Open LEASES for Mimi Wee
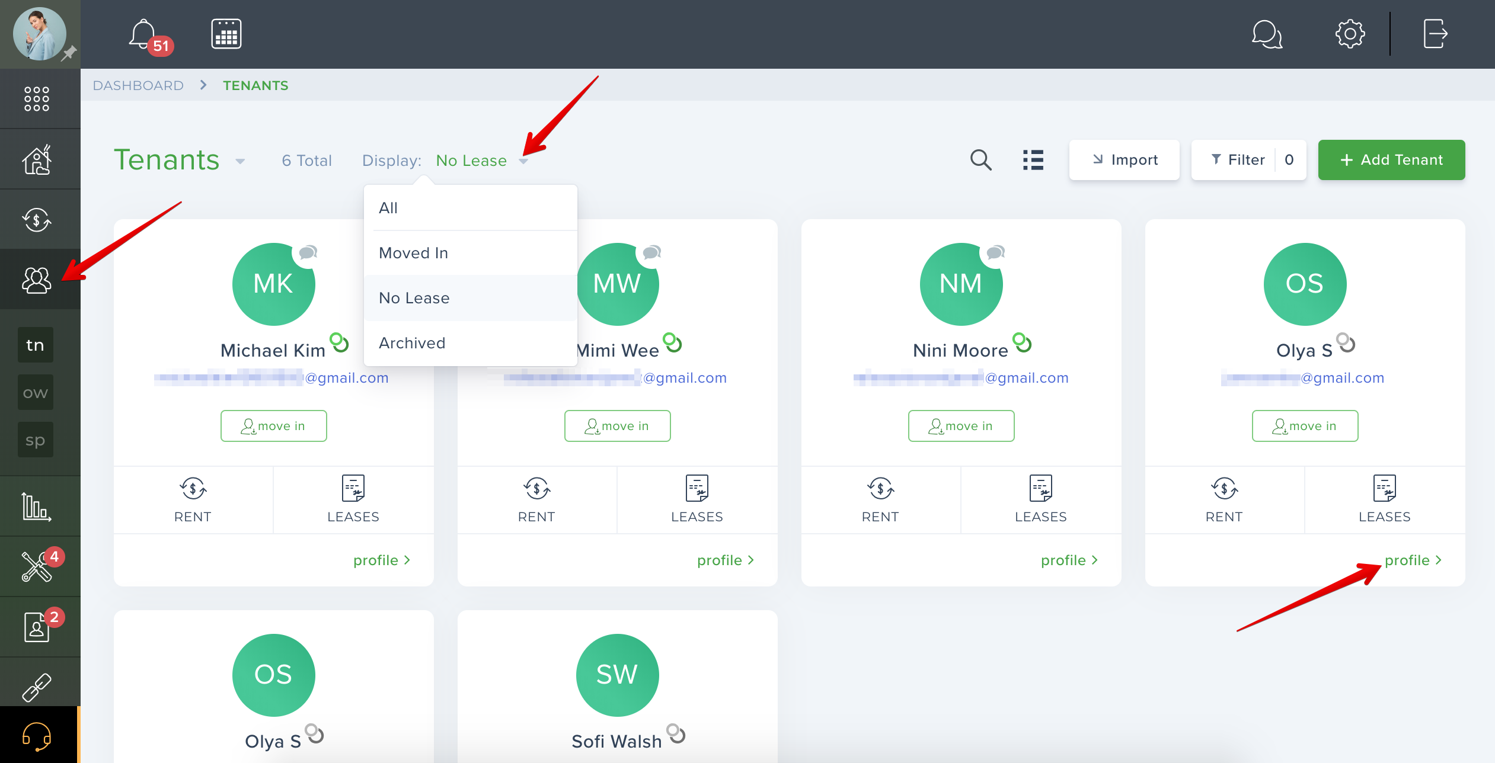 [697, 499]
